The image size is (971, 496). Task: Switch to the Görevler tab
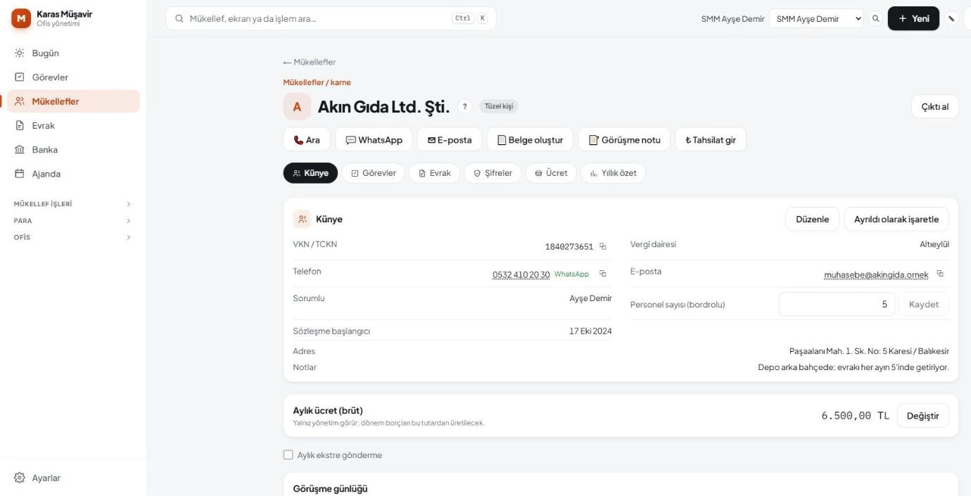373,173
